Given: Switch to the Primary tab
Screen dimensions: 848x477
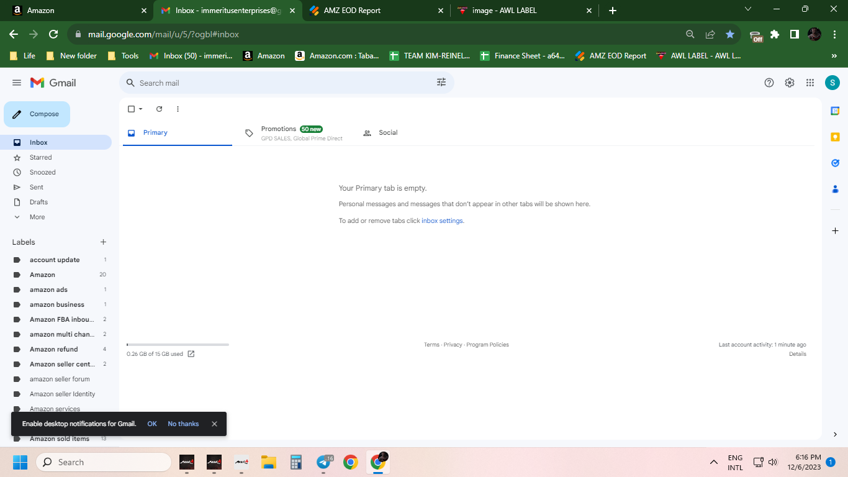Looking at the screenshot, I should tap(178, 133).
